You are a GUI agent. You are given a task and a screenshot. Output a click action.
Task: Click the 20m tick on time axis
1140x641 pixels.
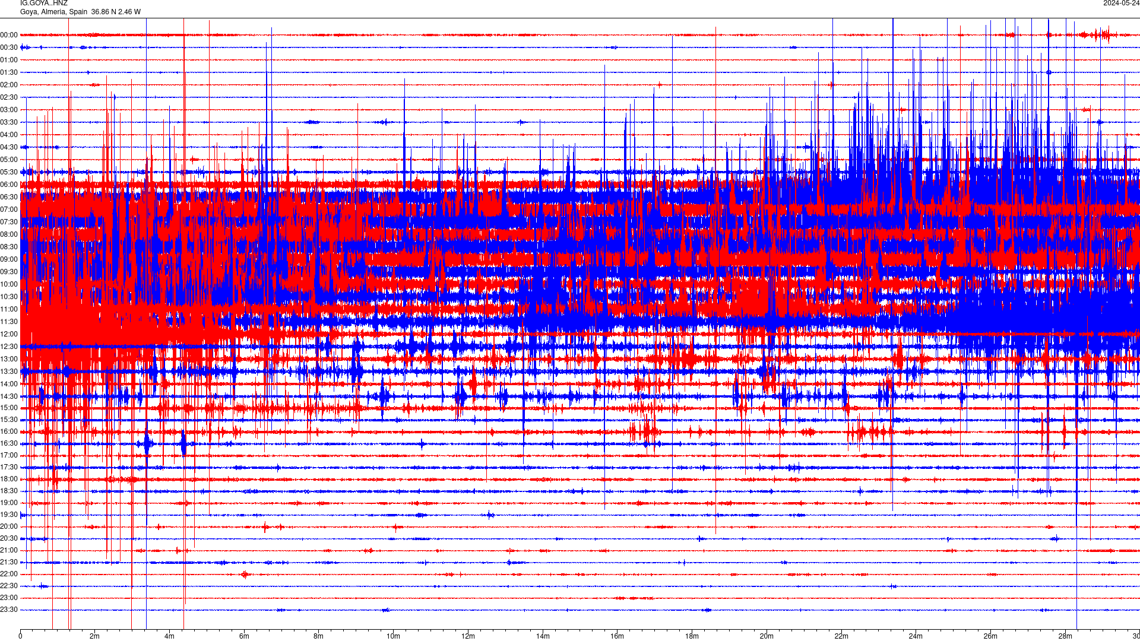[767, 636]
